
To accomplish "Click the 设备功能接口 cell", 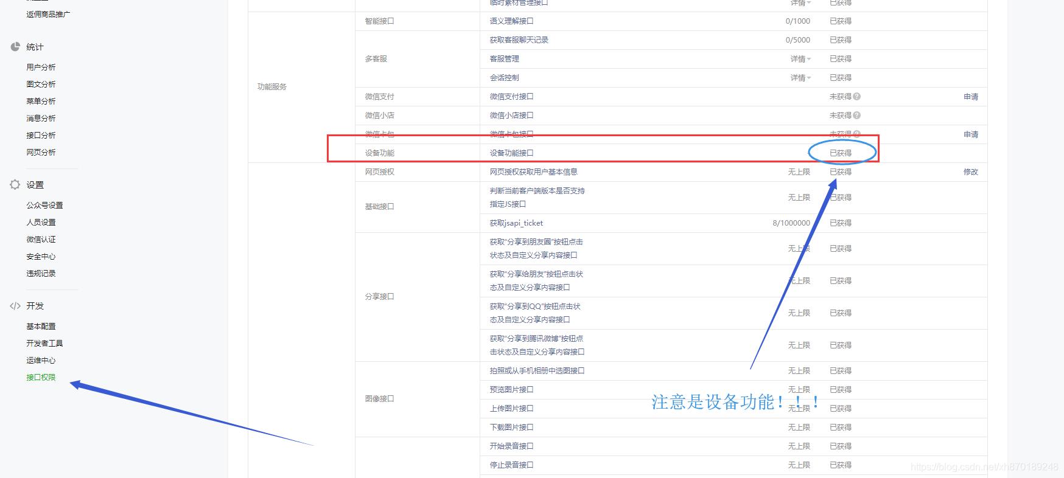I will point(512,153).
